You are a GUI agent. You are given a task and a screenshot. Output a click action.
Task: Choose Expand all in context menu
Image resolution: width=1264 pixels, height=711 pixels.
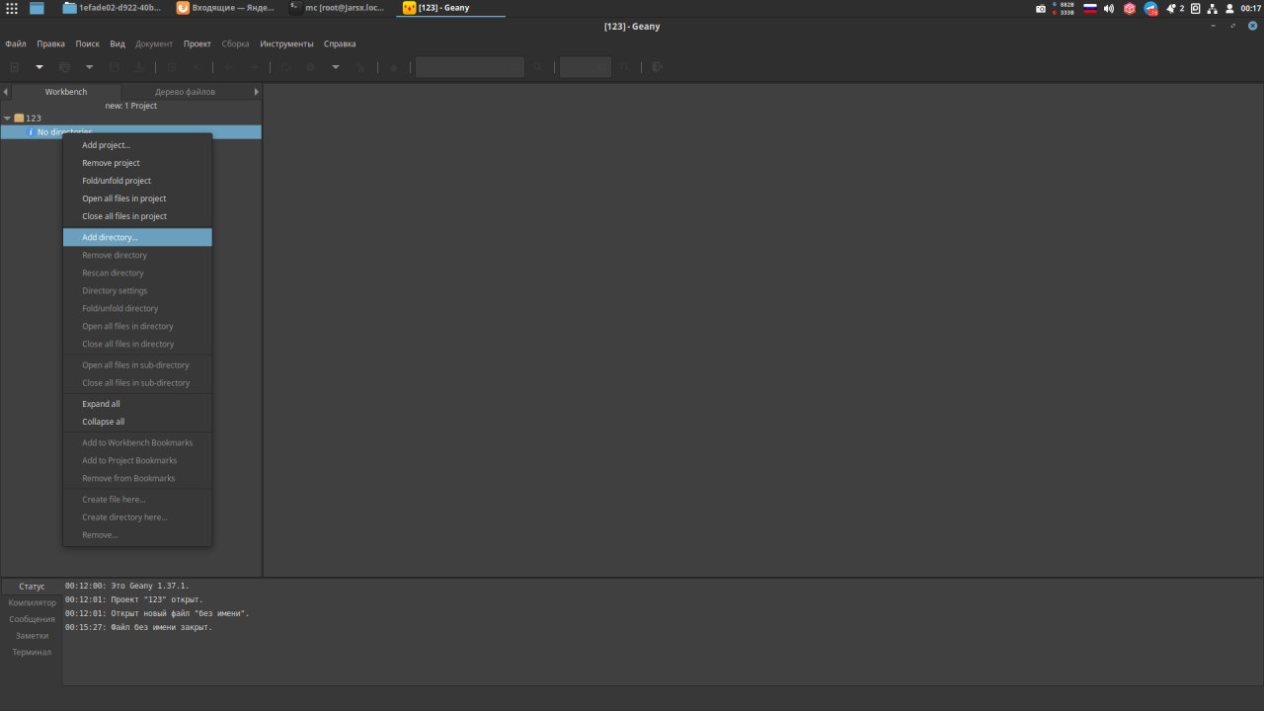click(x=137, y=404)
